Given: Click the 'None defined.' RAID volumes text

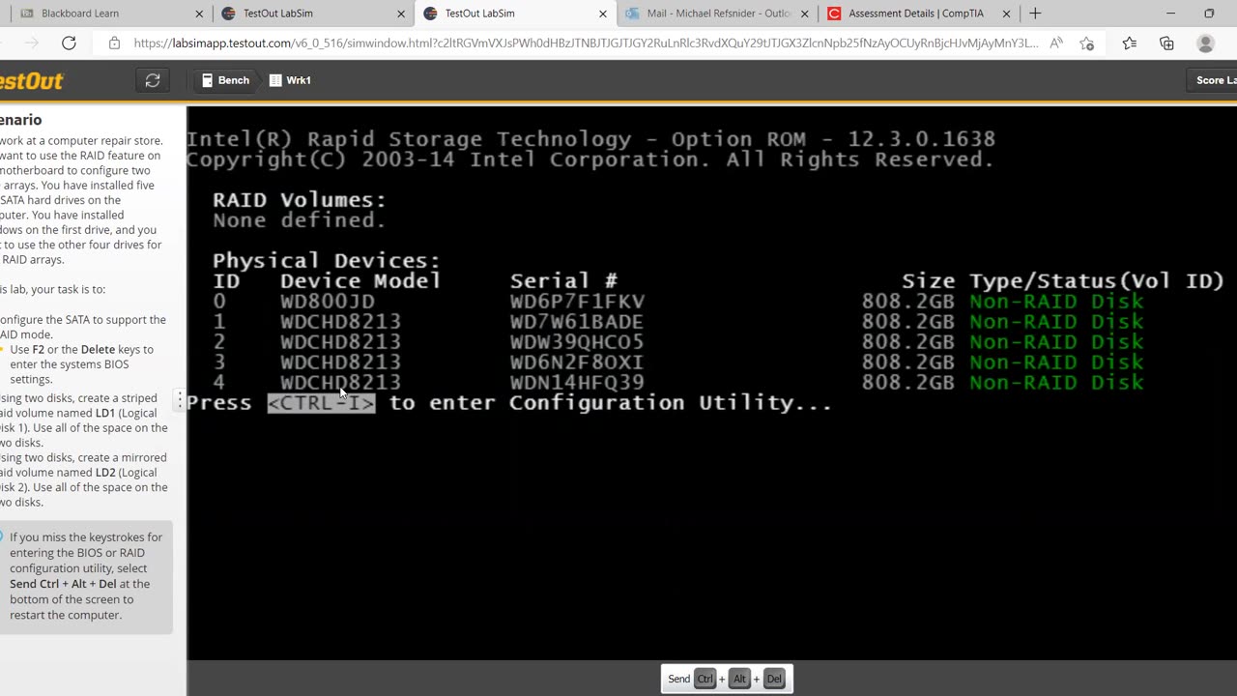Looking at the screenshot, I should [300, 220].
